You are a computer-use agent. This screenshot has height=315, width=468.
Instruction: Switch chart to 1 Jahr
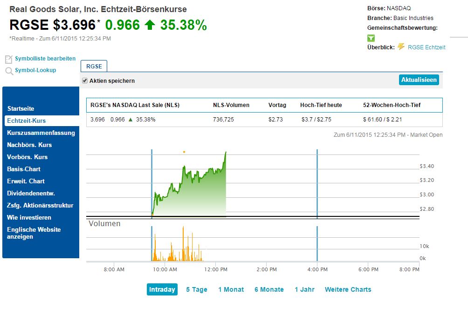(x=304, y=289)
